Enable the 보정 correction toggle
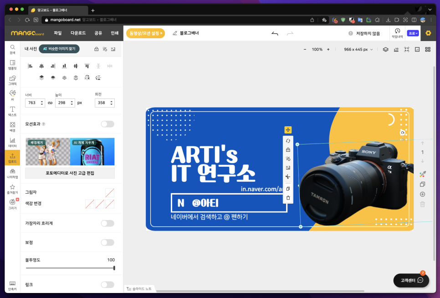440x298 pixels. tap(107, 242)
